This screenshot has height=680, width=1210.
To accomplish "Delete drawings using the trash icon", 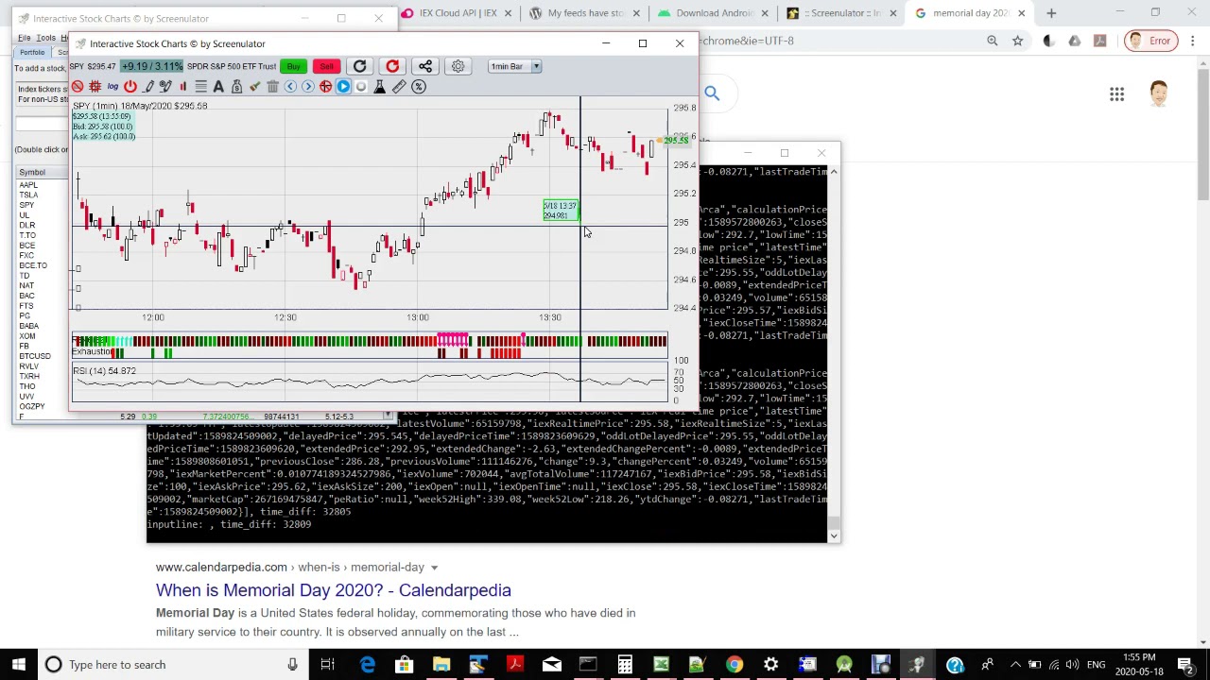I will 272,86.
